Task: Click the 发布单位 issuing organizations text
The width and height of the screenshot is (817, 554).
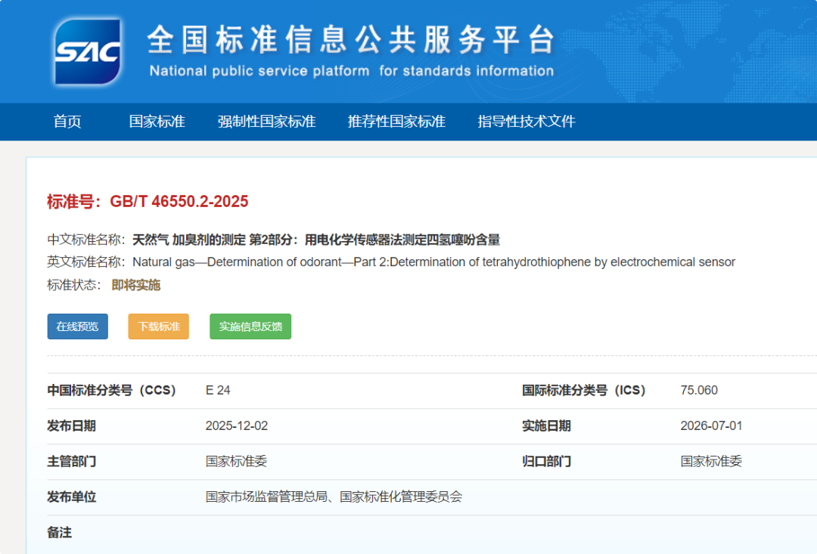Action: point(334,497)
